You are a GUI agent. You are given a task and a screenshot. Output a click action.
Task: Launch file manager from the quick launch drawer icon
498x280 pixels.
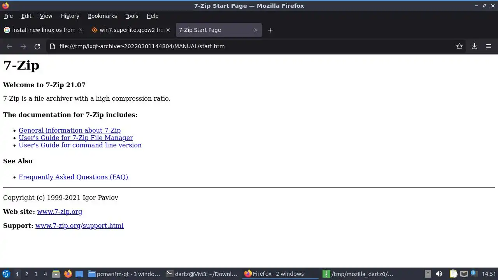pos(56,274)
